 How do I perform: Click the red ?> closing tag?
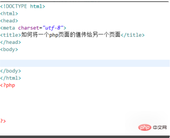pos(3,121)
